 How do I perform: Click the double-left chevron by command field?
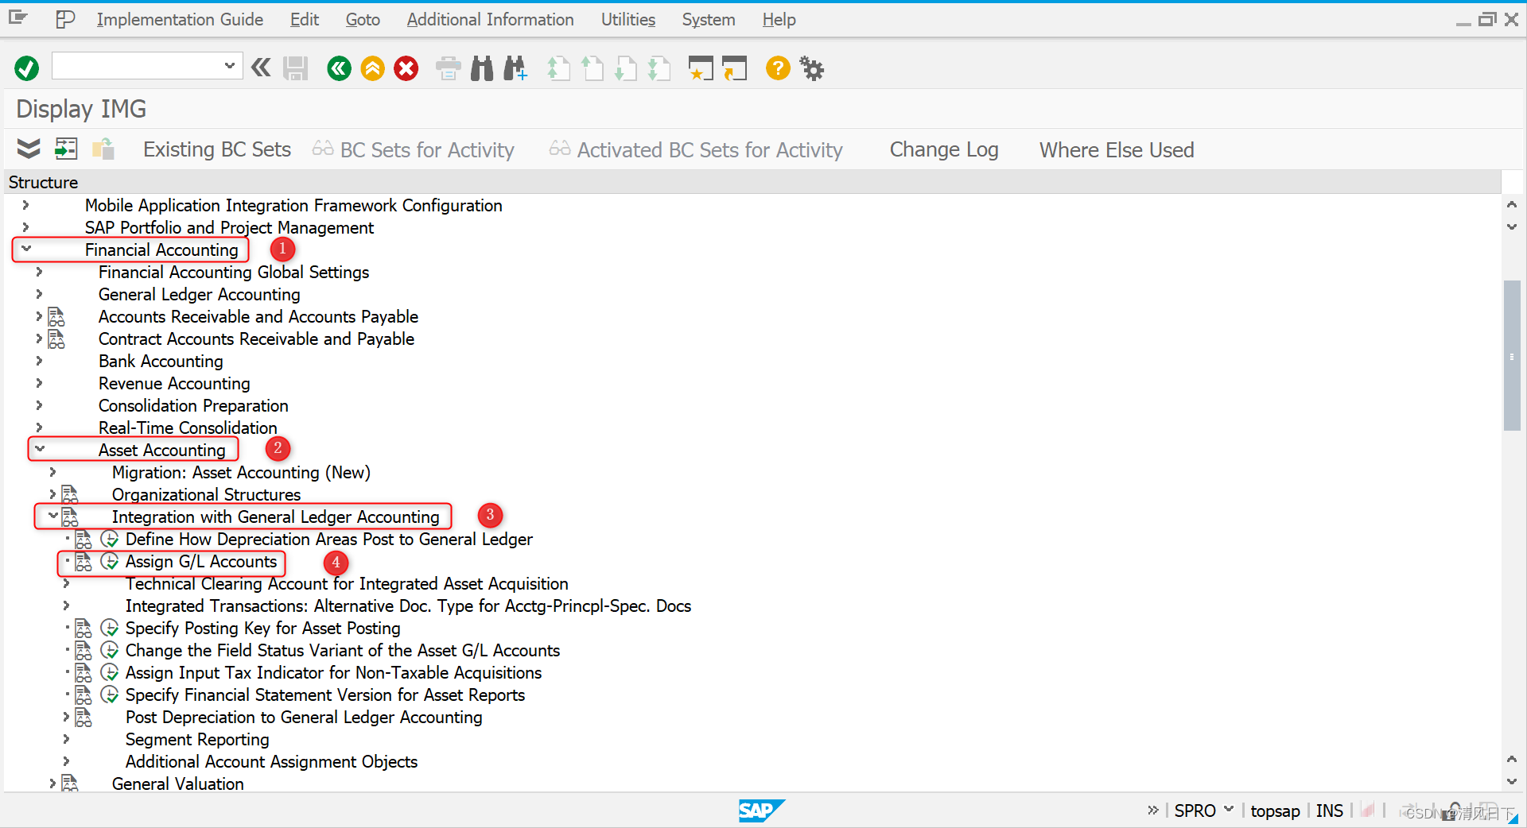(261, 68)
